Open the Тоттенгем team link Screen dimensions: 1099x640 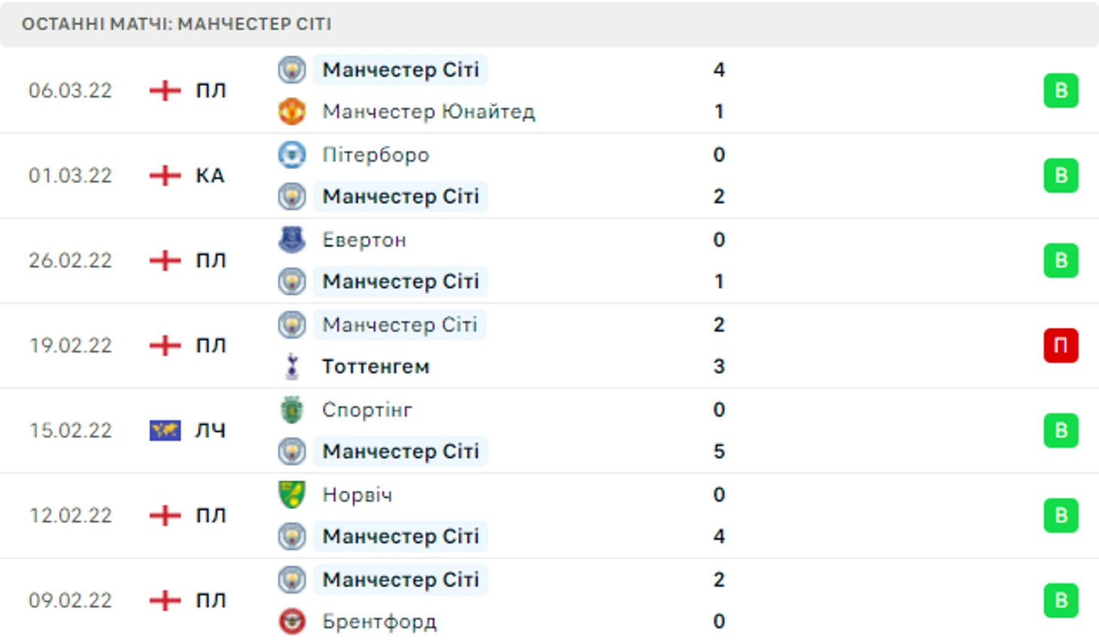tap(376, 366)
